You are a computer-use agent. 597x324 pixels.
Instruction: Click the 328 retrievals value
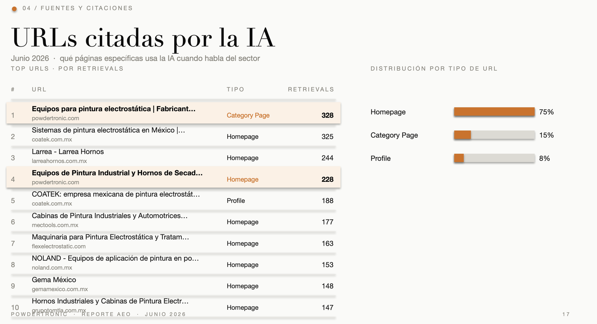point(327,115)
